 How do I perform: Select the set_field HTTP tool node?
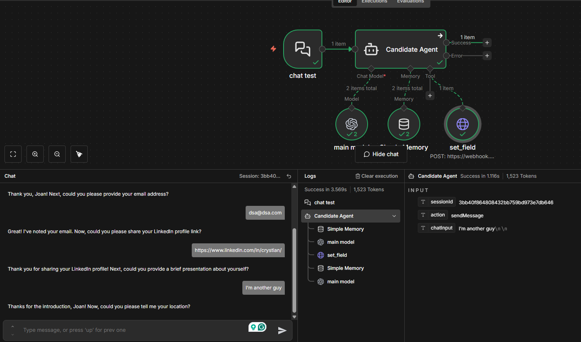point(462,124)
